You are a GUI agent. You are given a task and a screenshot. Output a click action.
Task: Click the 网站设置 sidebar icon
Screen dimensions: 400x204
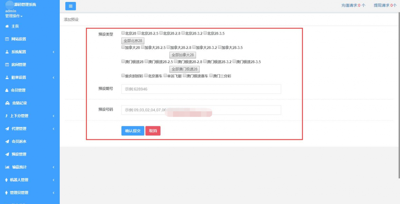coord(7,39)
